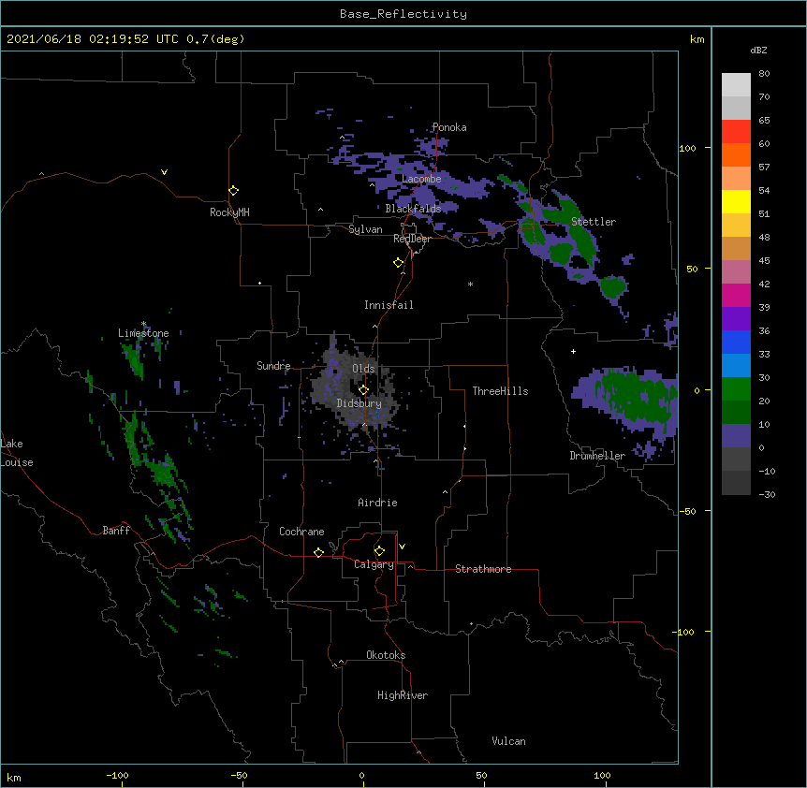Click the yellow marker beside Cochrane

318,552
